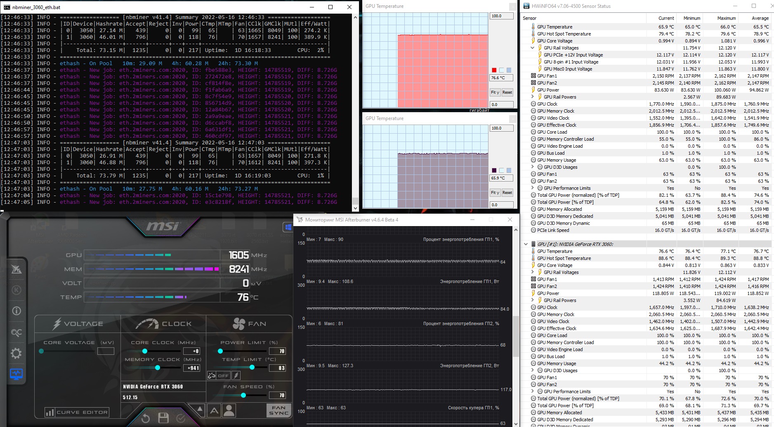Expand the first GPU Rail Powers row

pos(533,97)
